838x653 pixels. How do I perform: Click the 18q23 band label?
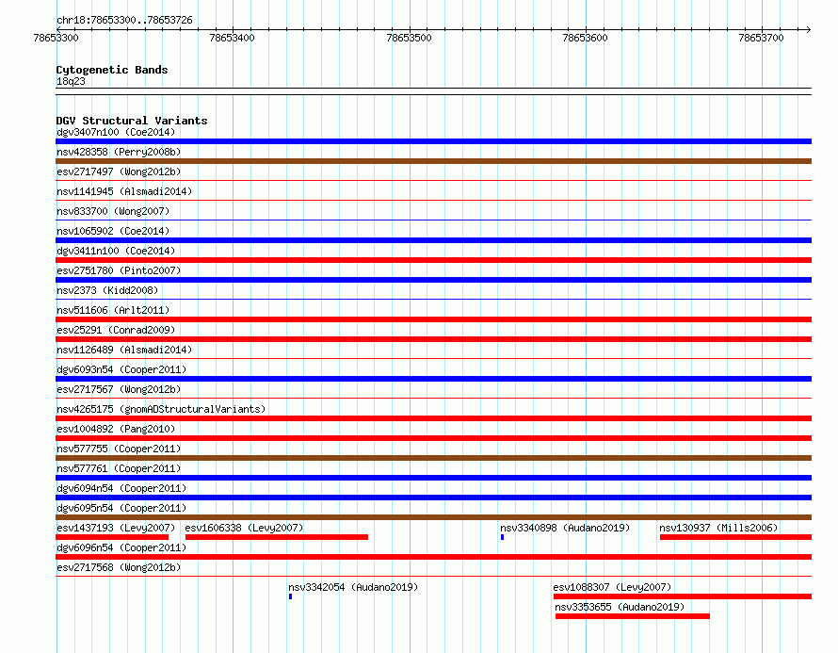(71, 81)
